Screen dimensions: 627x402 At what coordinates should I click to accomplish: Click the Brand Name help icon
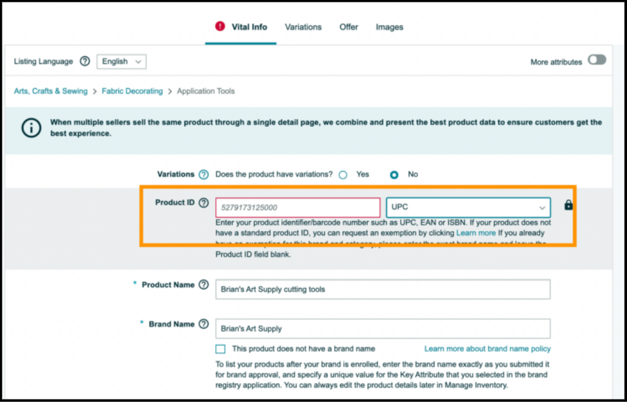(x=204, y=324)
